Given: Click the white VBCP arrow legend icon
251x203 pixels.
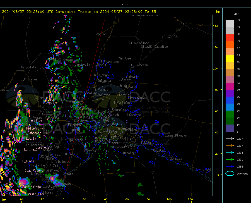Looking at the screenshot, I should coord(230,138).
